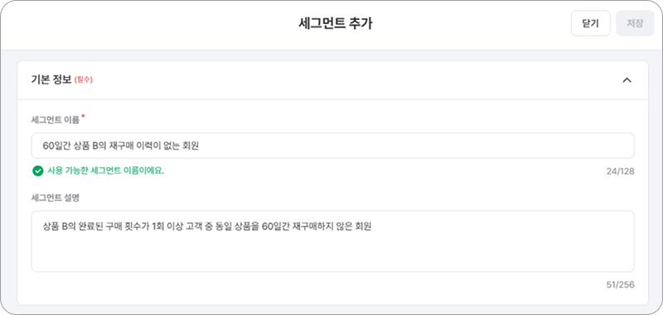This screenshot has height=315, width=663.
Task: Click the red required asterisk by 세그먼트 이름
Action: click(x=83, y=117)
